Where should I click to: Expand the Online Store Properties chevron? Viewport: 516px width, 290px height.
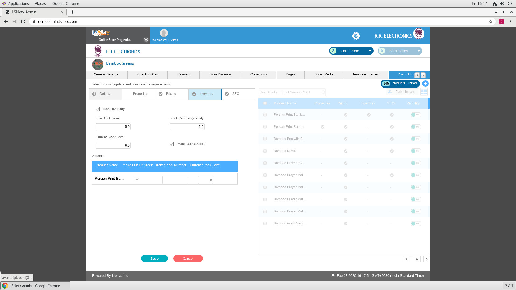coord(146,40)
